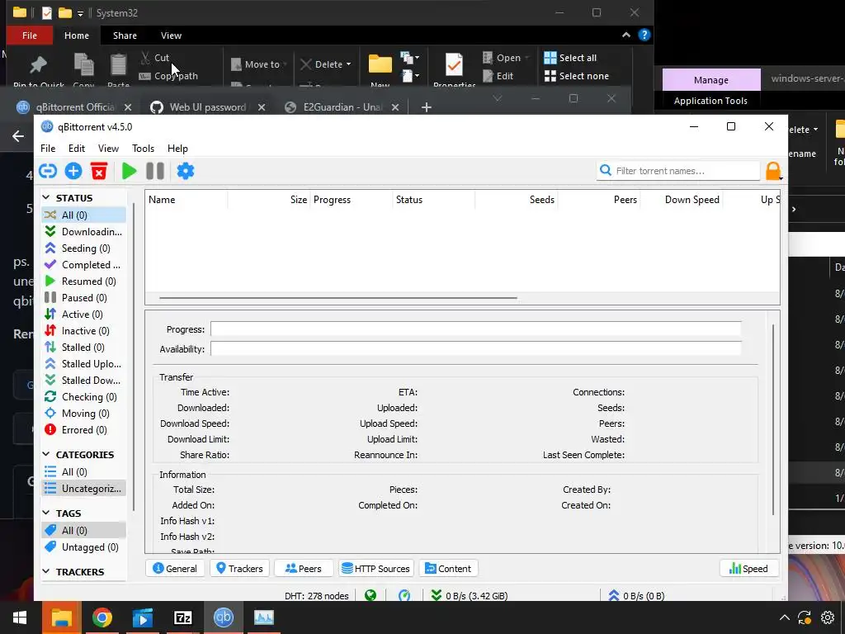The image size is (845, 634).
Task: Select the Moving (0) filter
Action: click(x=83, y=414)
